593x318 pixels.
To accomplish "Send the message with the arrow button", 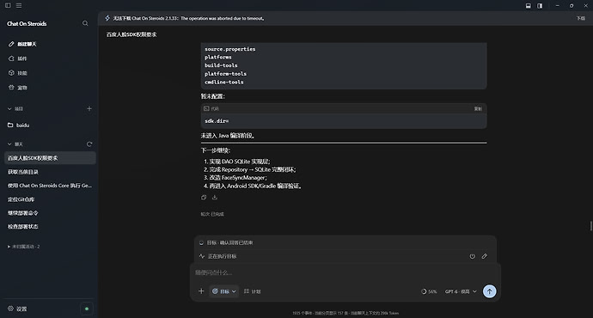I will pyautogui.click(x=489, y=291).
